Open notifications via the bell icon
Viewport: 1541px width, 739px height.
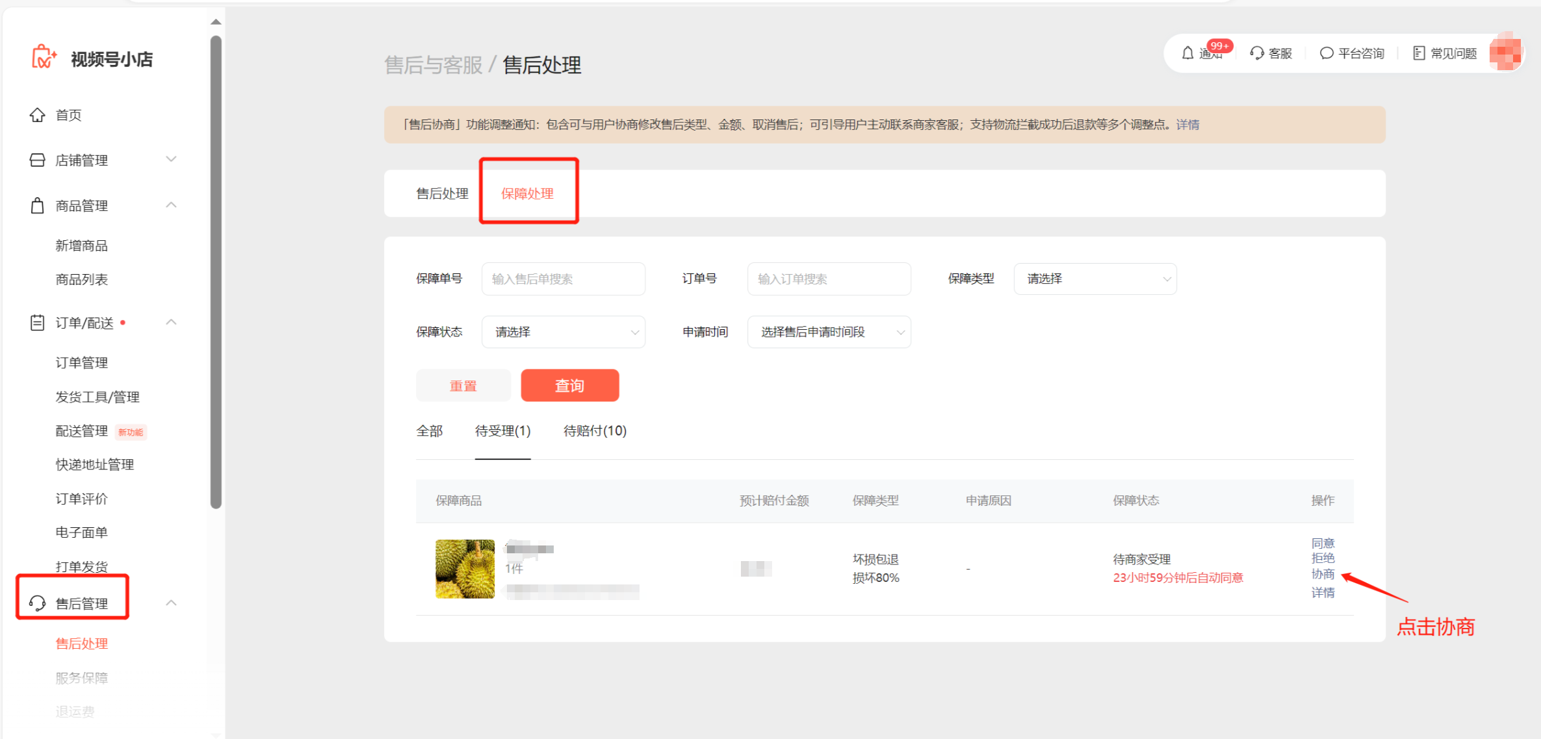click(x=1188, y=53)
